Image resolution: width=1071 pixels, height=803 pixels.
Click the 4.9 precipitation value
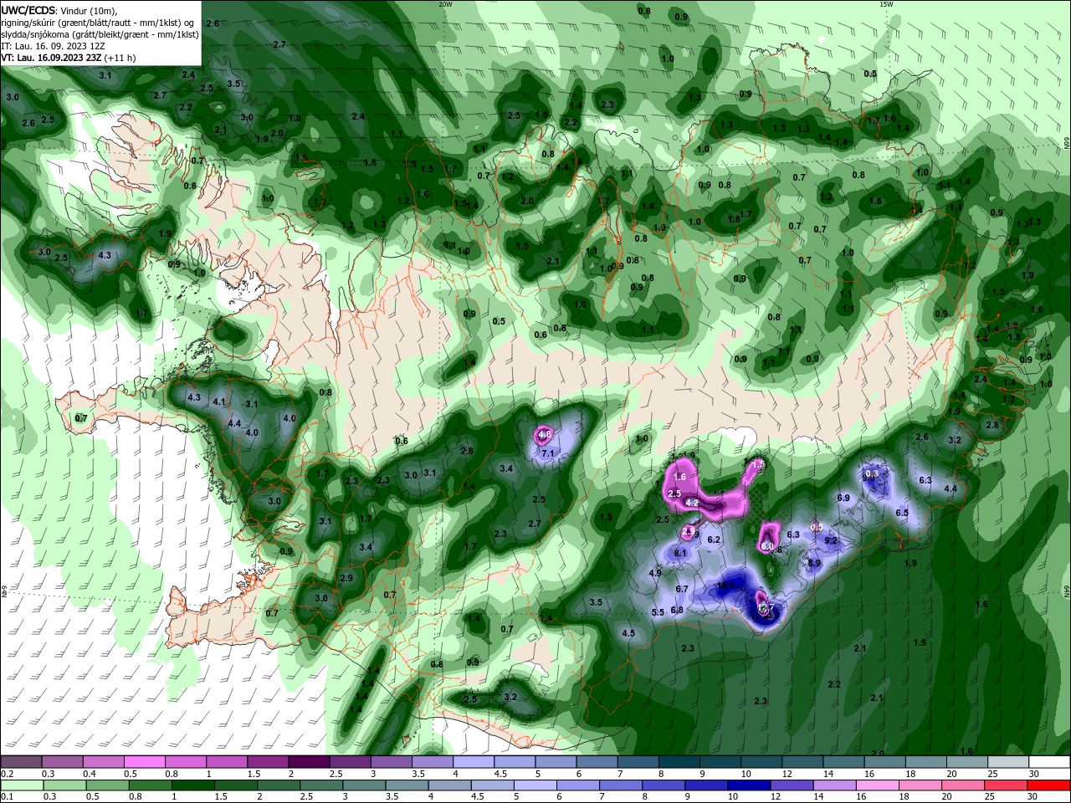(655, 573)
